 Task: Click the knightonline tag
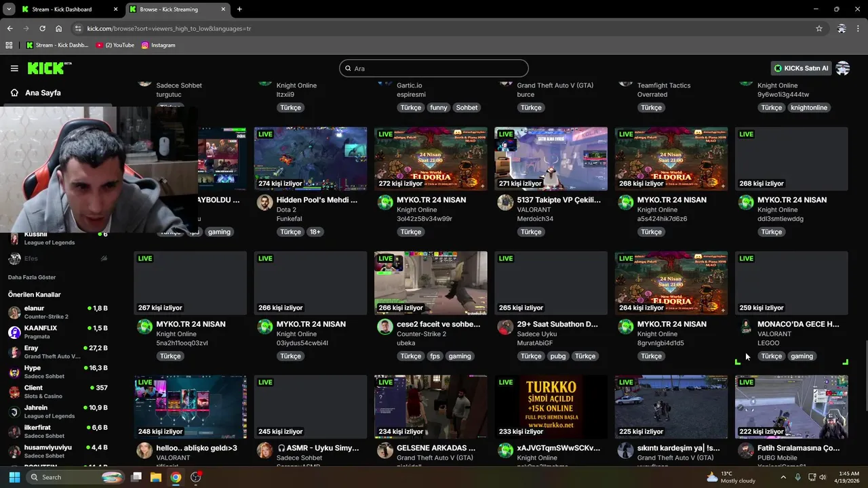(x=810, y=108)
